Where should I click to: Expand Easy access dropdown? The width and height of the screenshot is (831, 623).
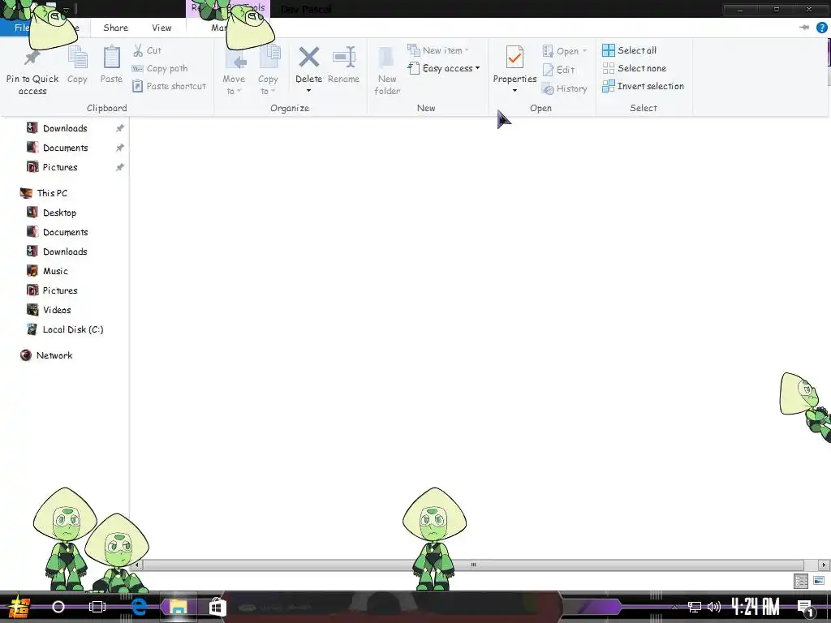click(477, 68)
